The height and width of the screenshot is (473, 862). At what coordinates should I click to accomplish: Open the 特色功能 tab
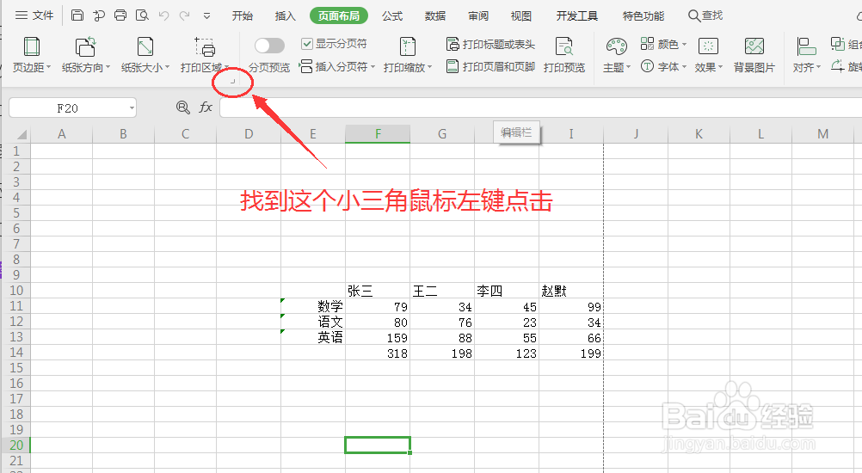point(643,16)
